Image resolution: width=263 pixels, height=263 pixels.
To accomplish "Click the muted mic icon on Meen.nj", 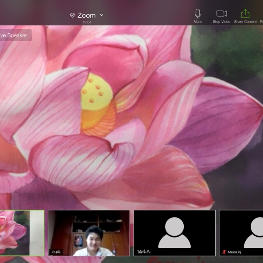I will [224, 252].
